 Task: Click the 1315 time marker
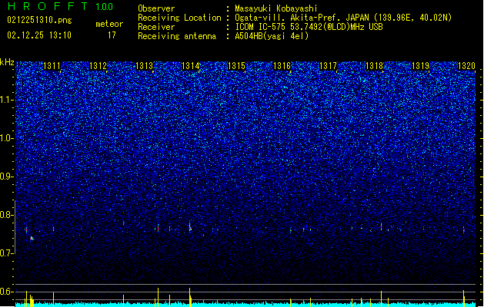click(236, 66)
